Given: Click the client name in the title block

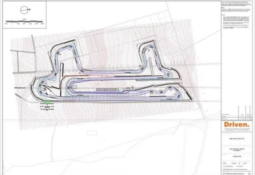Looking at the screenshot, I should (x=236, y=140).
